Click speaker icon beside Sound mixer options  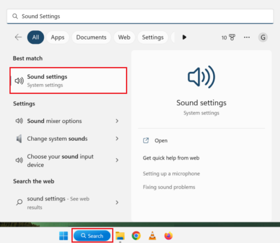[19, 121]
